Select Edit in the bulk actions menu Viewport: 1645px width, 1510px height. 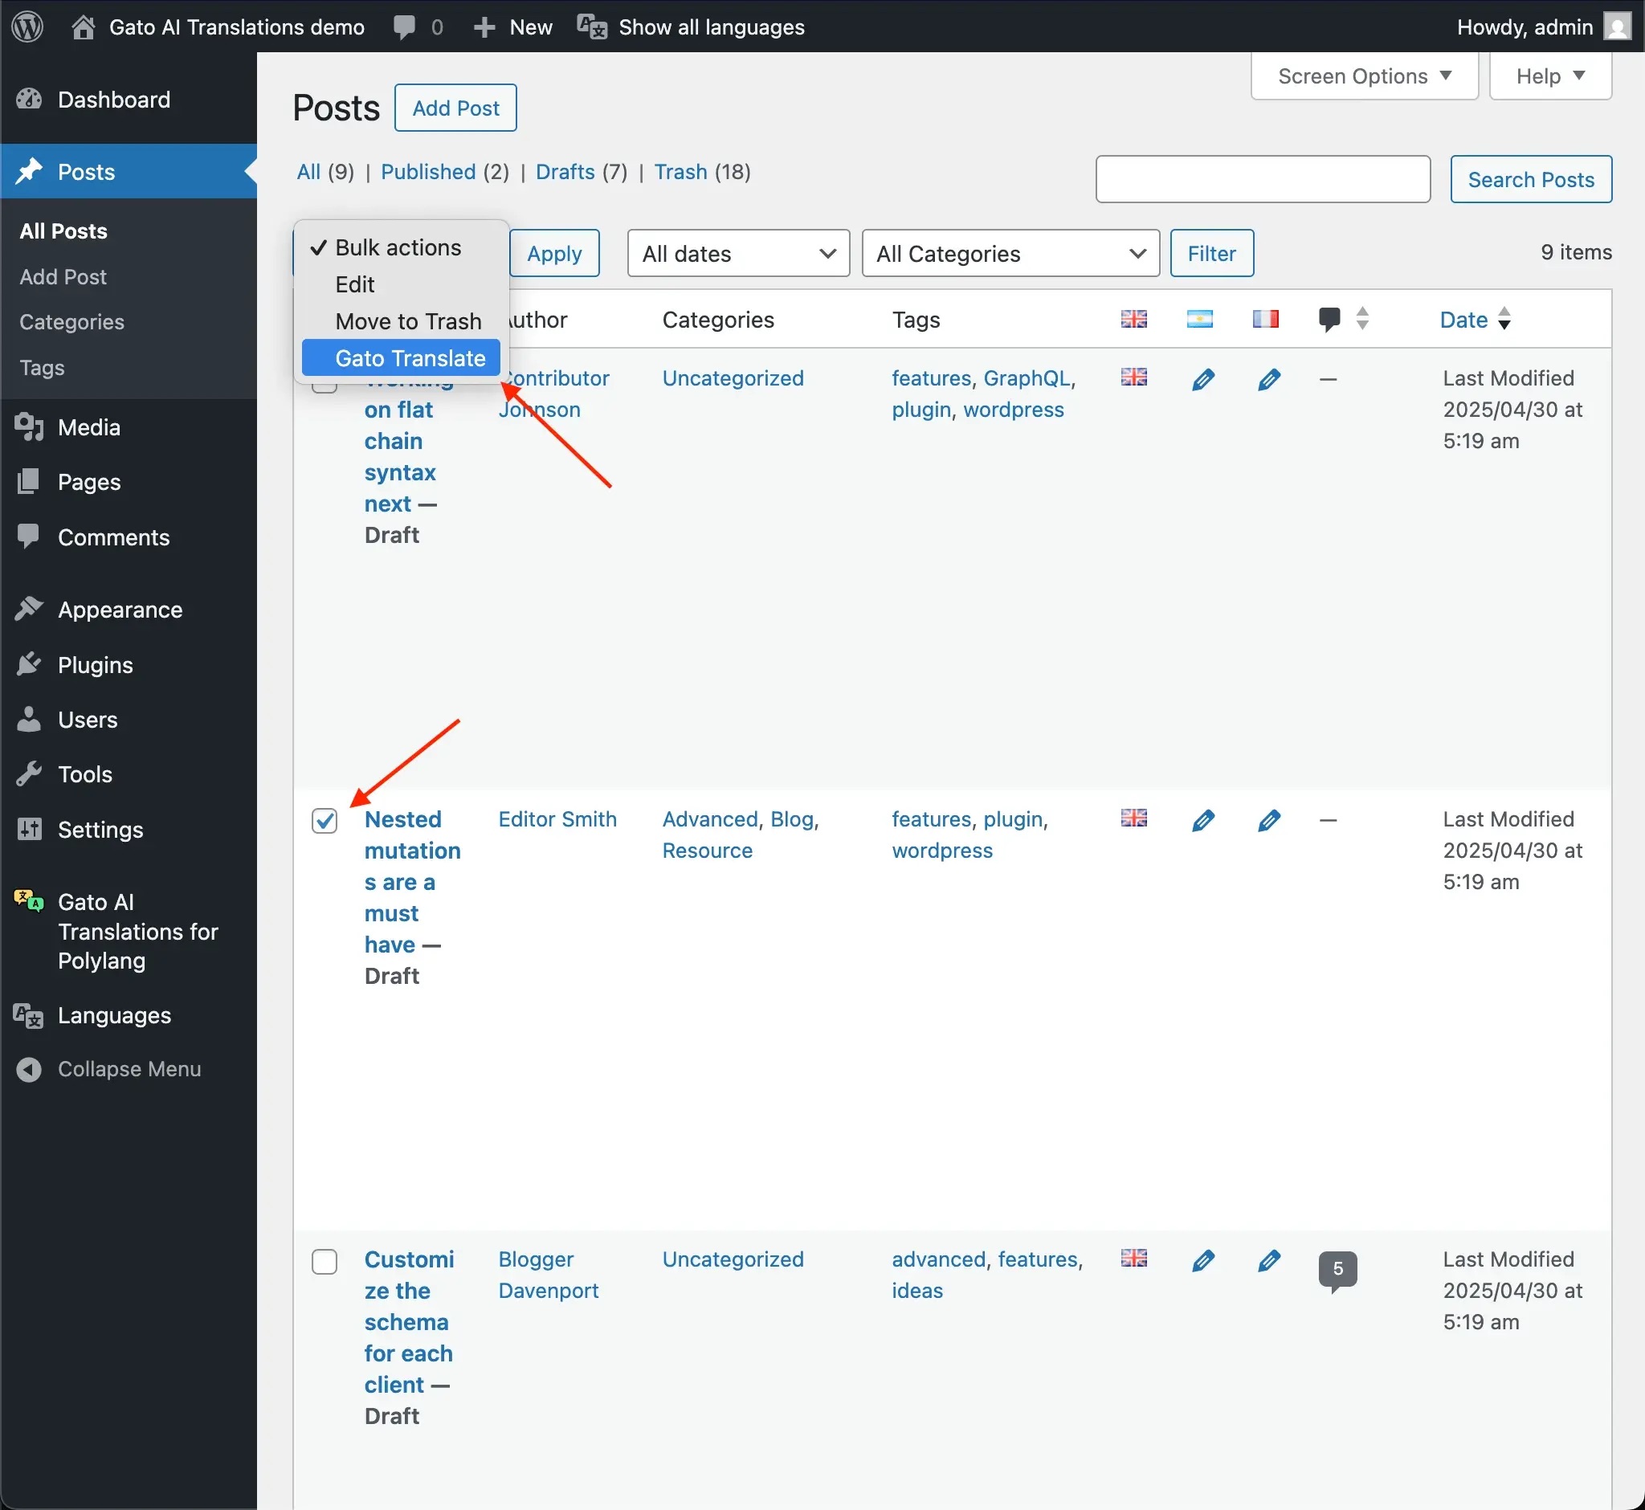click(354, 284)
